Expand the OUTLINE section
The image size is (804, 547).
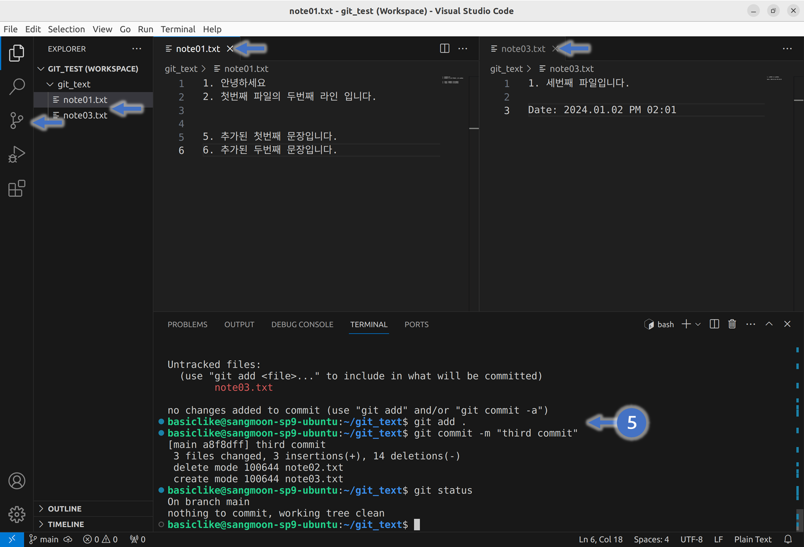click(93, 508)
